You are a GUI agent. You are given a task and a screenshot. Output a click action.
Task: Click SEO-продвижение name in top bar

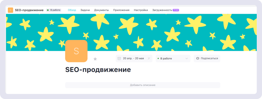29,10
